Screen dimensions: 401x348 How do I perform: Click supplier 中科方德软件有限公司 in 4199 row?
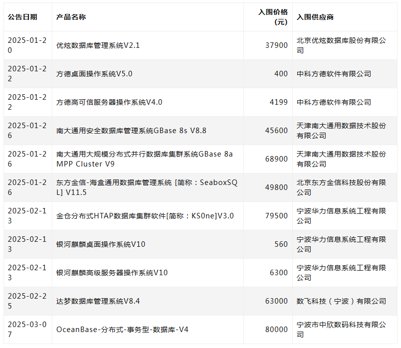pyautogui.click(x=334, y=102)
